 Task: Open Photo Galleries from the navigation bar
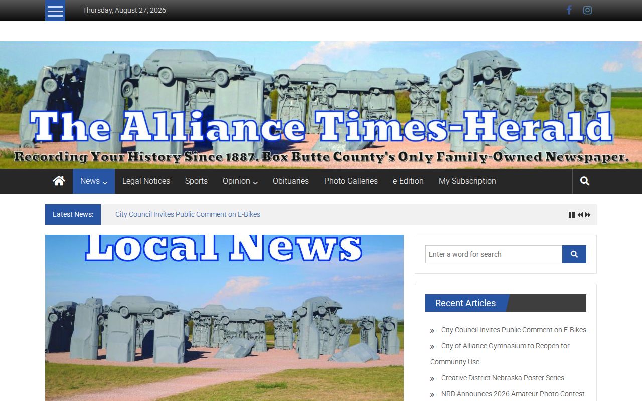pyautogui.click(x=351, y=181)
